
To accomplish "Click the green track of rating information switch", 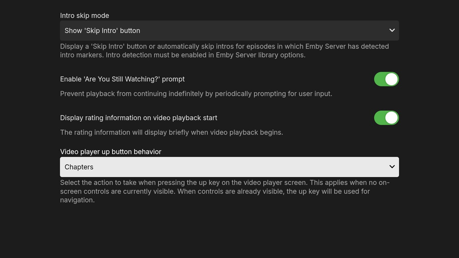I will [379, 118].
